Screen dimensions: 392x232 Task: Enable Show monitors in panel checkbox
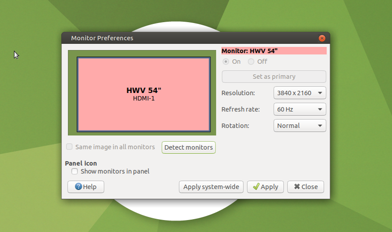[x=74, y=171]
